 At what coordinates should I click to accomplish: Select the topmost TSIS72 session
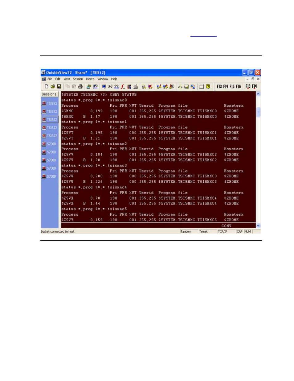click(x=50, y=104)
